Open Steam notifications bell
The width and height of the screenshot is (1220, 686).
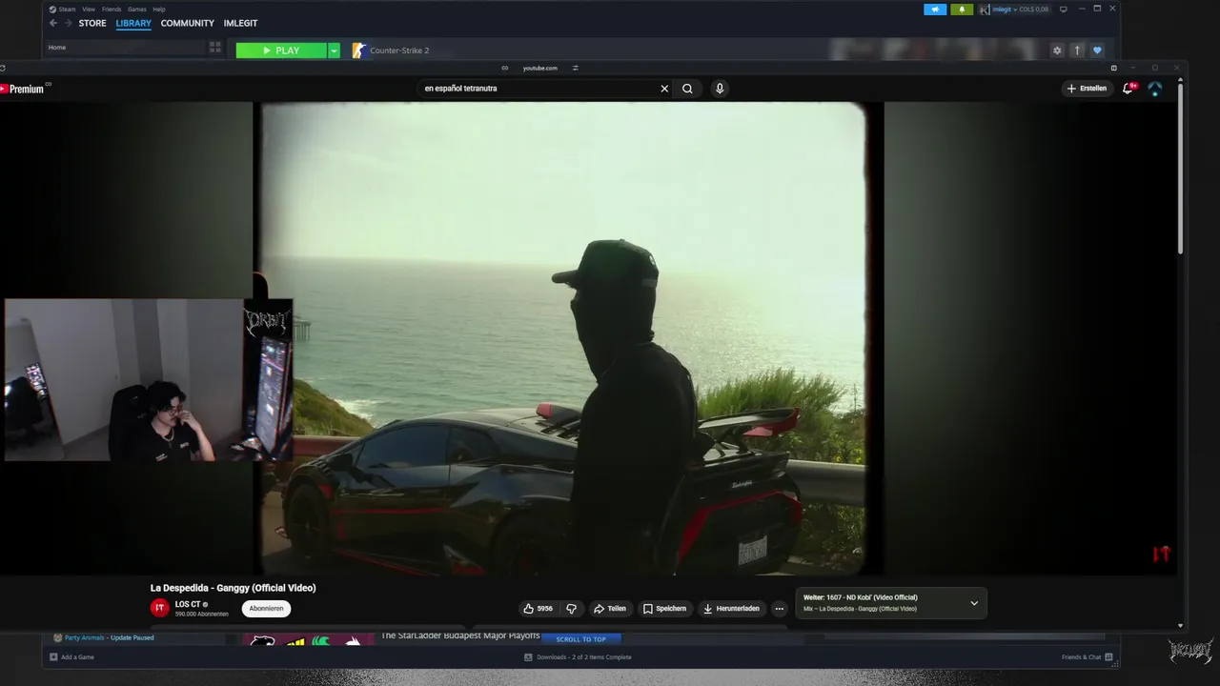pyautogui.click(x=962, y=10)
